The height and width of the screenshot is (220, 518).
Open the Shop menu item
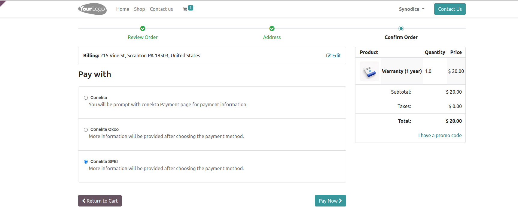point(139,9)
